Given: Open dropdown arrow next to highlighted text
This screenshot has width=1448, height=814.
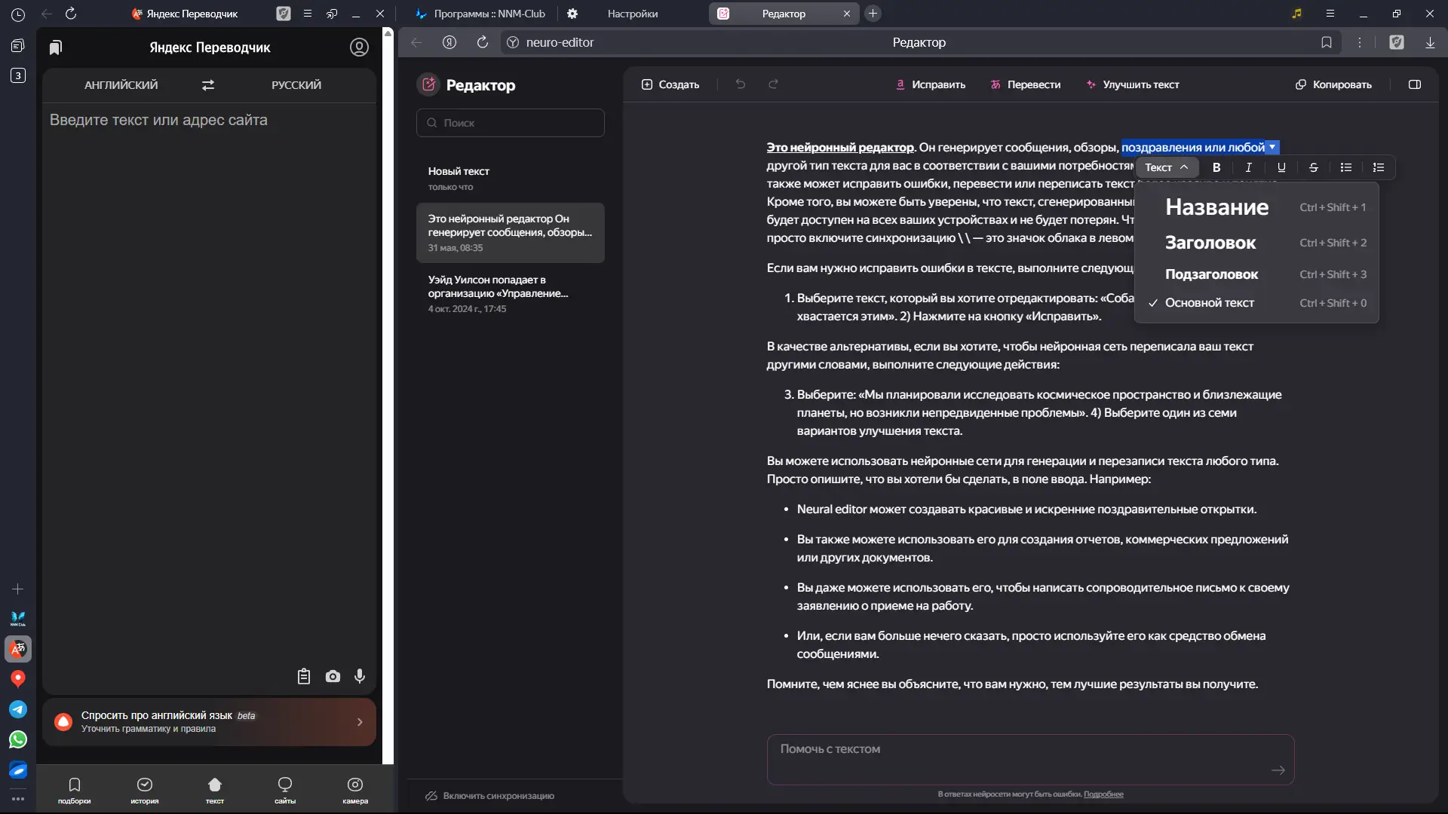Looking at the screenshot, I should 1272,147.
